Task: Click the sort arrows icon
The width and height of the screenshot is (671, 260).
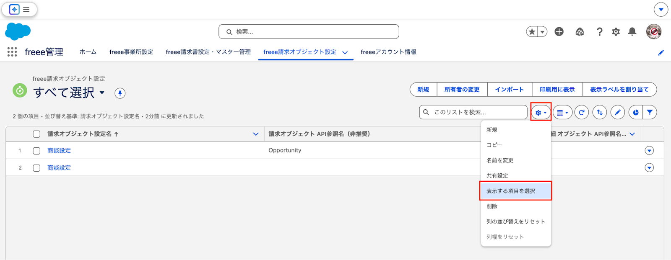Action: pos(600,112)
